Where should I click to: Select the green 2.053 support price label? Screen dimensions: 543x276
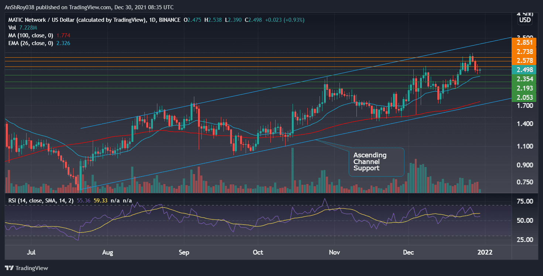[x=525, y=97]
